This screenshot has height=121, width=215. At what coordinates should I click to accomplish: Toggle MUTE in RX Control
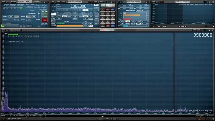click(54, 21)
